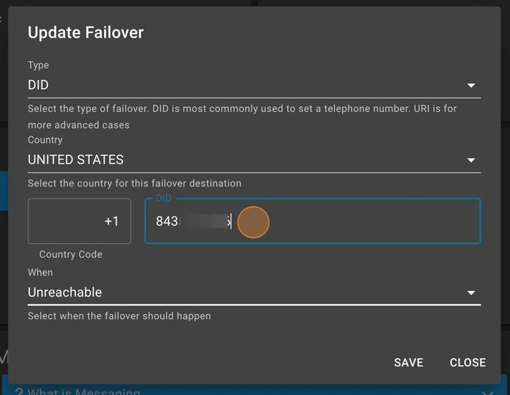Open the When selector showing Unreachable

coord(242,292)
